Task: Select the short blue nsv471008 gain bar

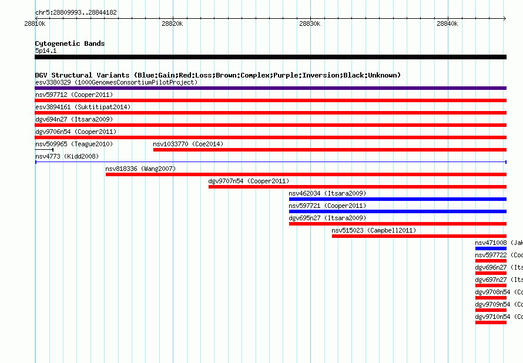Action: (x=491, y=248)
